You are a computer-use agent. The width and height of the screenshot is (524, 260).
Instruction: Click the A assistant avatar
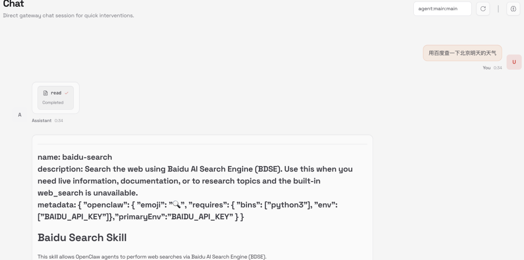[20, 115]
